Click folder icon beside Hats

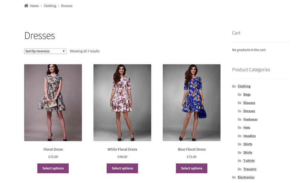click(240, 127)
